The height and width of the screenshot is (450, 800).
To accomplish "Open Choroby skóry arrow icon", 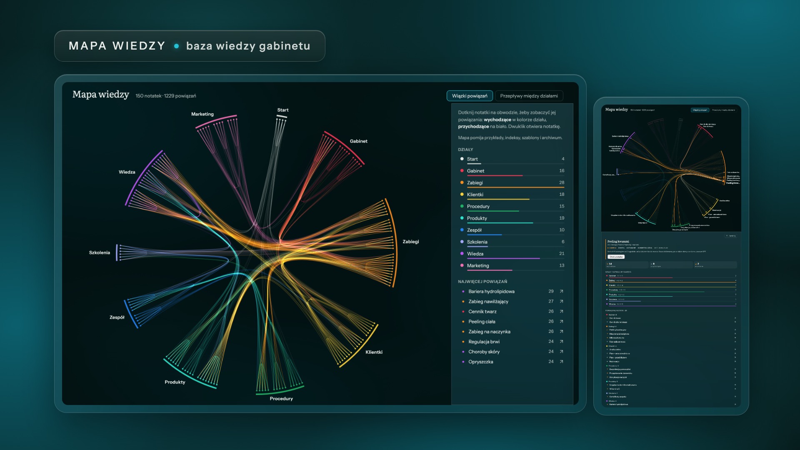I will (x=561, y=352).
